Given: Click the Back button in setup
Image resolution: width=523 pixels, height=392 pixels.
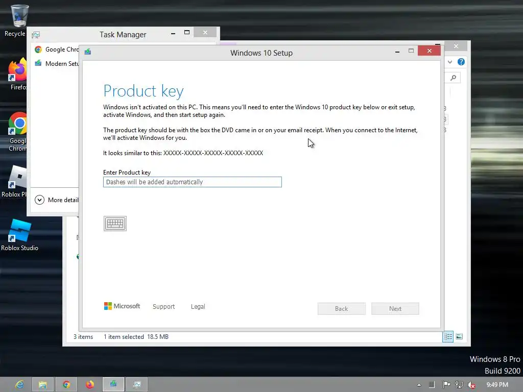Looking at the screenshot, I should pyautogui.click(x=342, y=309).
